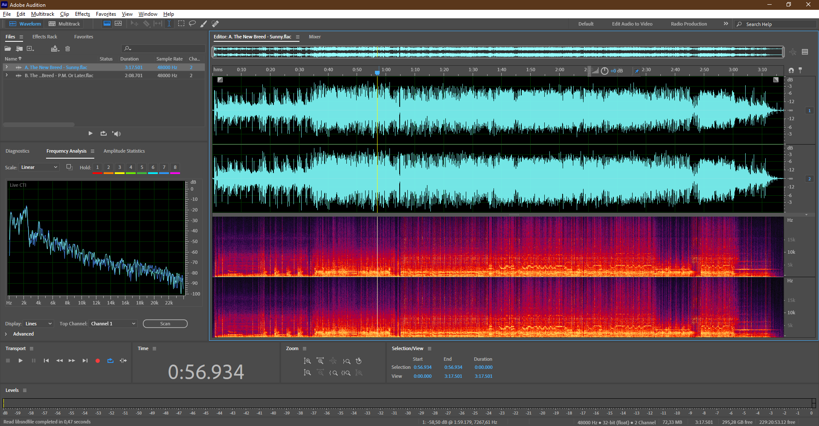The image size is (819, 426).
Task: Open the Favorites menu in the menu bar
Action: click(106, 14)
